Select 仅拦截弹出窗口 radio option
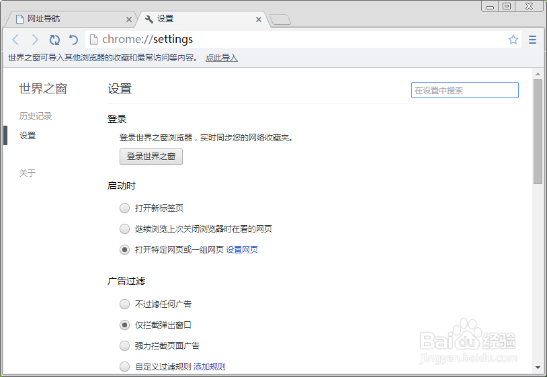 tap(124, 325)
